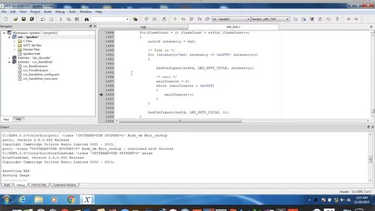Open the Tools menu

[x=72, y=12]
